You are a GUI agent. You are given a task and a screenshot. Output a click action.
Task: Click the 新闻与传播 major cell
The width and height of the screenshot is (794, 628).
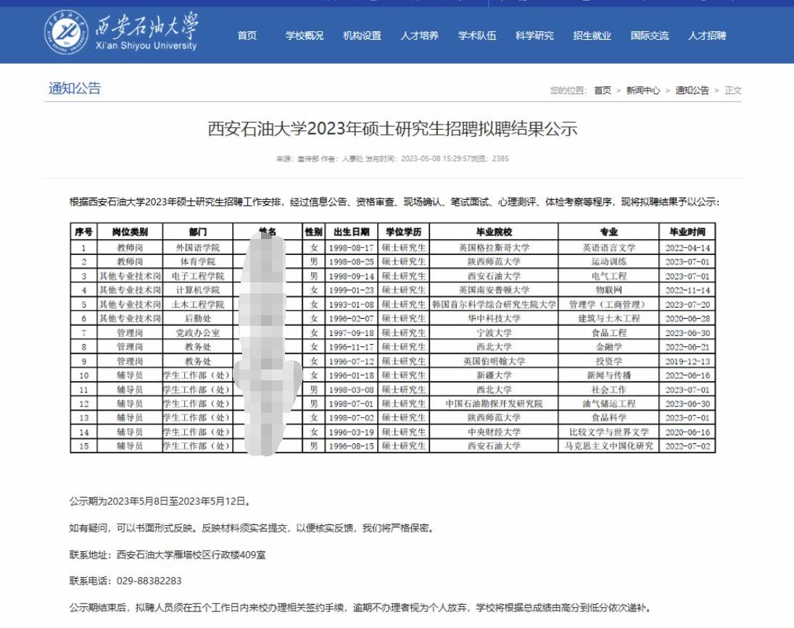point(608,375)
